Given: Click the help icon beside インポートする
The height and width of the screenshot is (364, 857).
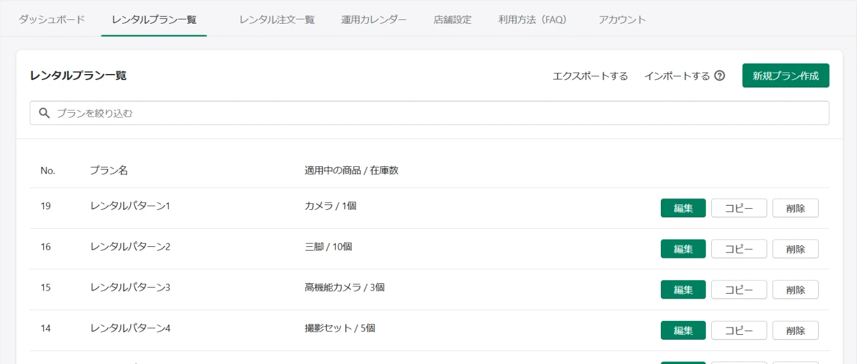Looking at the screenshot, I should point(720,76).
